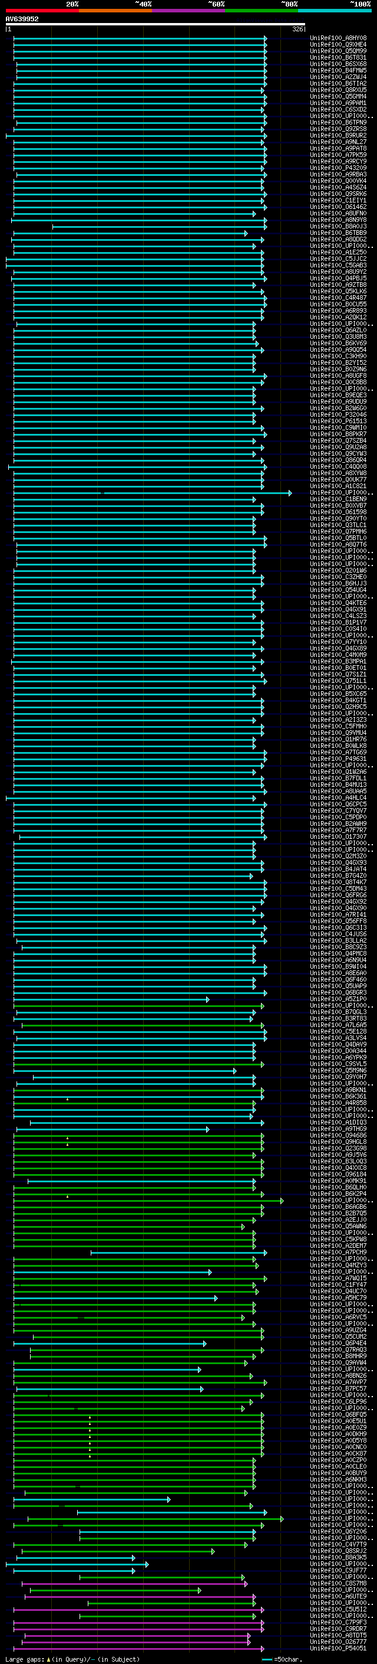Click the UniRef100_C6SXD2 label
The height and width of the screenshot is (1664, 377).
pos(338,109)
